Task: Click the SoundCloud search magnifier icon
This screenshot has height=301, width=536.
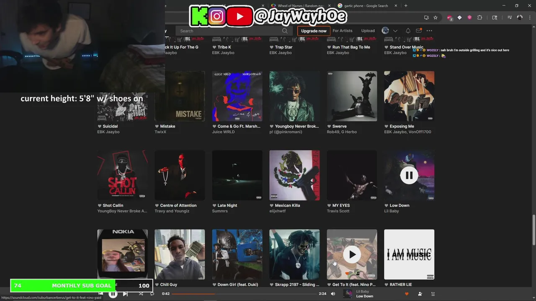Action: [285, 31]
